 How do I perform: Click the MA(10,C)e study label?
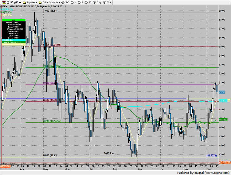[6, 15]
